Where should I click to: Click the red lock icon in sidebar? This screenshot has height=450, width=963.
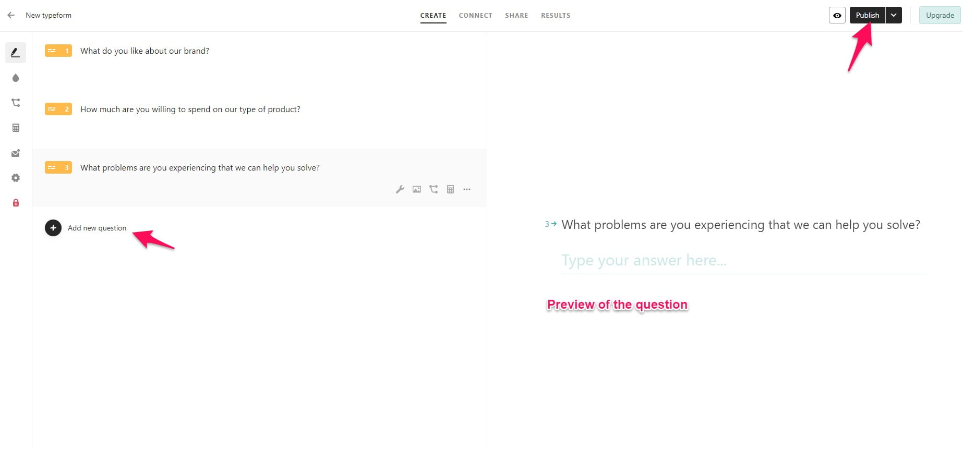16,203
